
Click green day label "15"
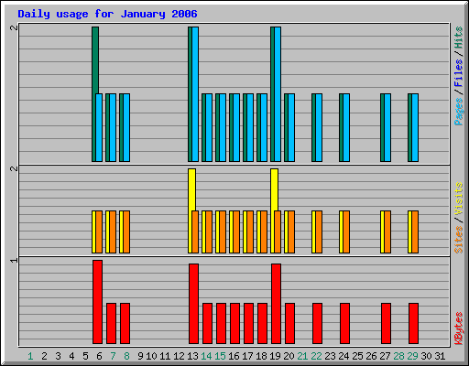(x=220, y=356)
